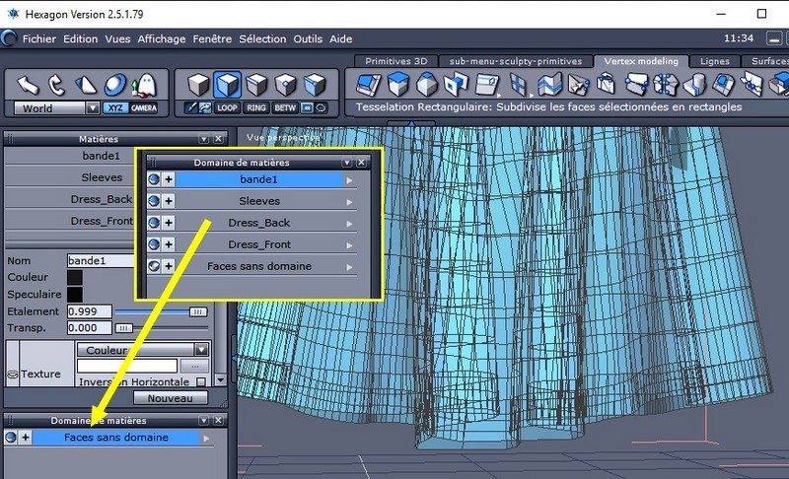The image size is (789, 479).
Task: Open the Matières panel options menu arrow
Action: click(203, 139)
